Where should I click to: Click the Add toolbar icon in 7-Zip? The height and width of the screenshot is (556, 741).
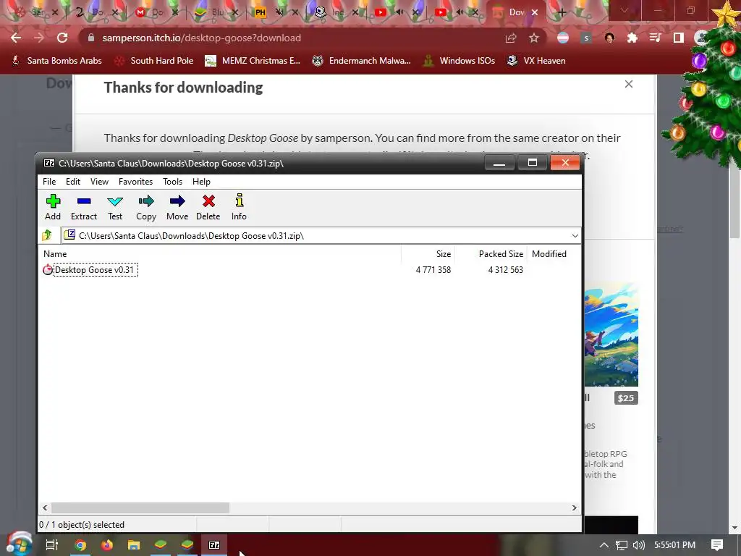[53, 207]
